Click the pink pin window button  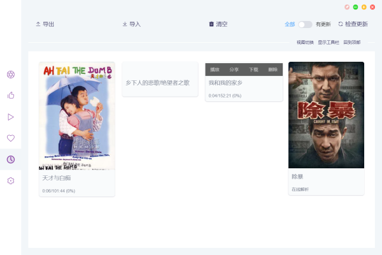click(x=347, y=7)
